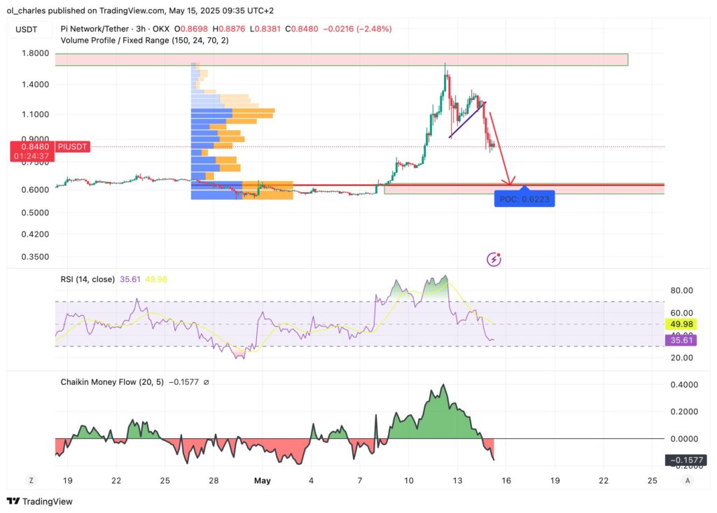Click the Z timezone icon at bottom left
This screenshot has width=717, height=513.
[31, 480]
